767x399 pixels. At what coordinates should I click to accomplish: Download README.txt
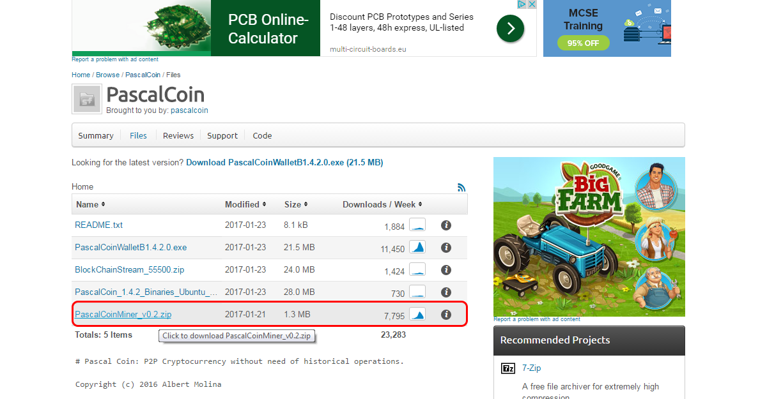98,225
